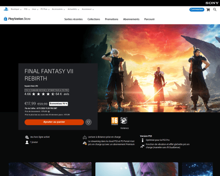The height and width of the screenshot is (176, 220).
Task: Open the search magnifier icon
Action: click(215, 10)
